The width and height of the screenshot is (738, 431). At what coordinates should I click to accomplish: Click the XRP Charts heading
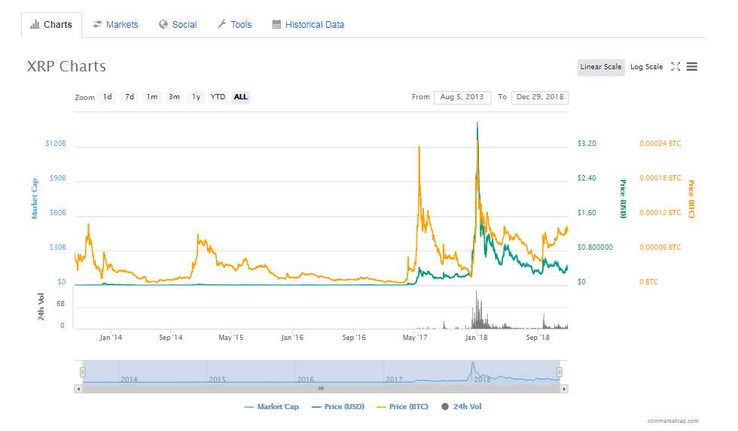pyautogui.click(x=66, y=66)
